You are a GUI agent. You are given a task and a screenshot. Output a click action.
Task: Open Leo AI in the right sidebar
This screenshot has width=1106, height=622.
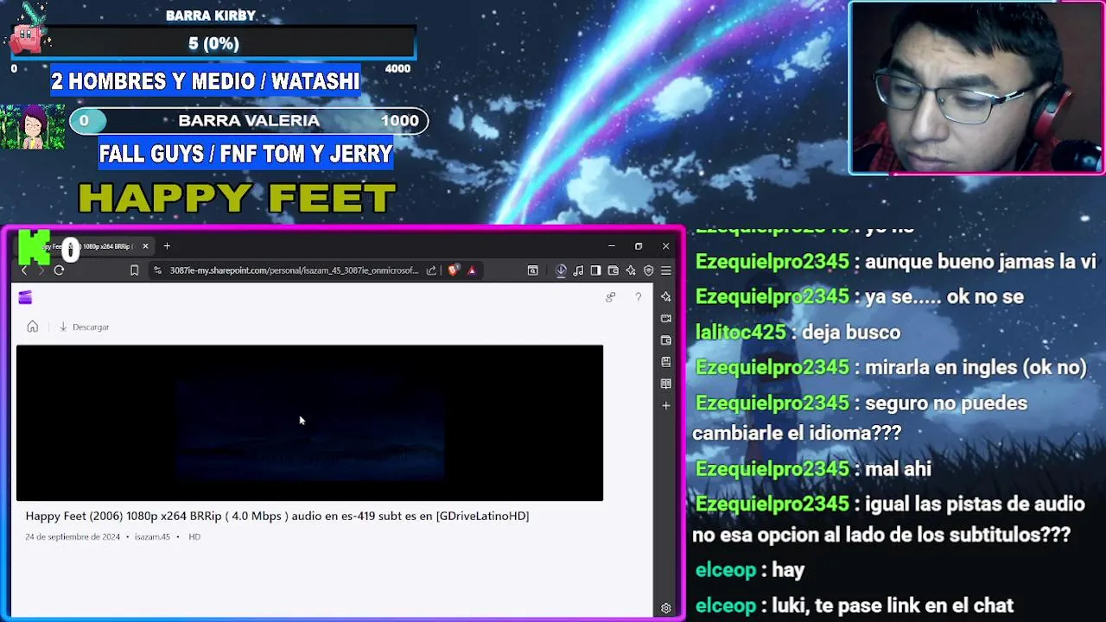tap(665, 296)
